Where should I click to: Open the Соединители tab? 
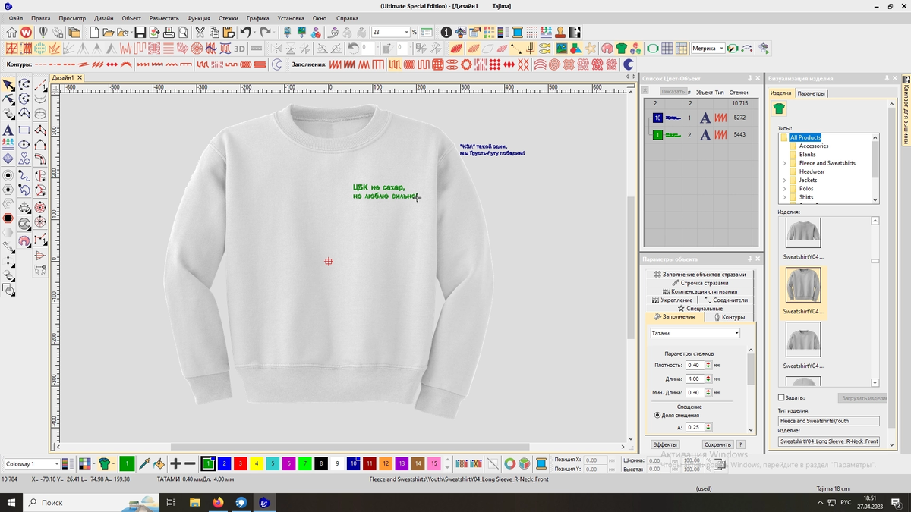(x=726, y=300)
